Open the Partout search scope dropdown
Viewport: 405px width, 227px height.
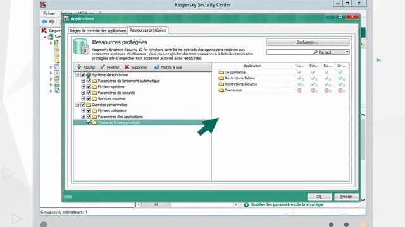[x=347, y=52]
